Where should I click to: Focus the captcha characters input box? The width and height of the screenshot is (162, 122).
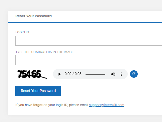click(40, 60)
